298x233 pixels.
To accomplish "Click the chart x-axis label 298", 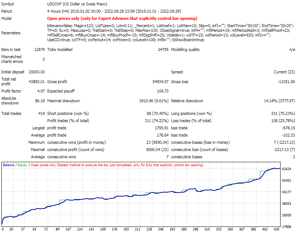I will (195, 229).
